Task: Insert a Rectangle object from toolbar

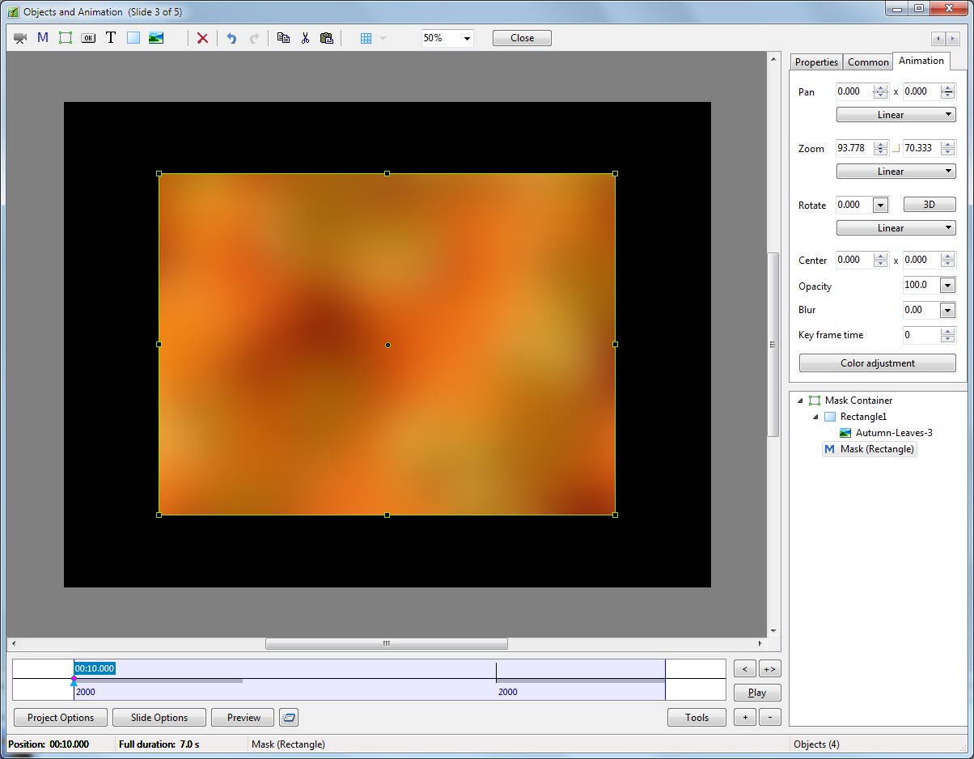Action: [133, 38]
